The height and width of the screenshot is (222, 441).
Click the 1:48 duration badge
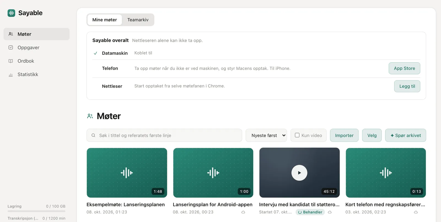(158, 191)
